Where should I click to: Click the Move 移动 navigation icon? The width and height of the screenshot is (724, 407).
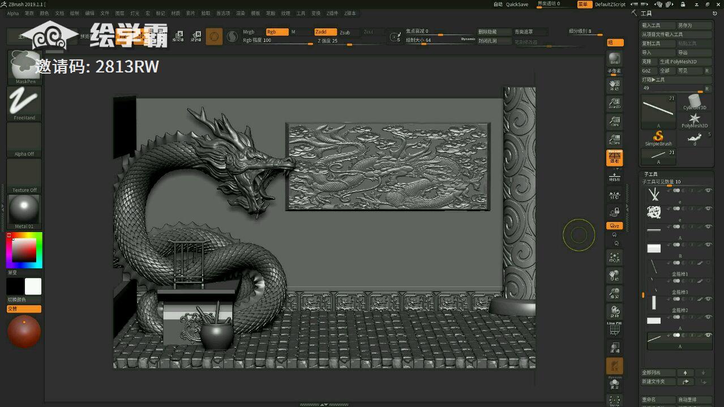click(x=614, y=276)
